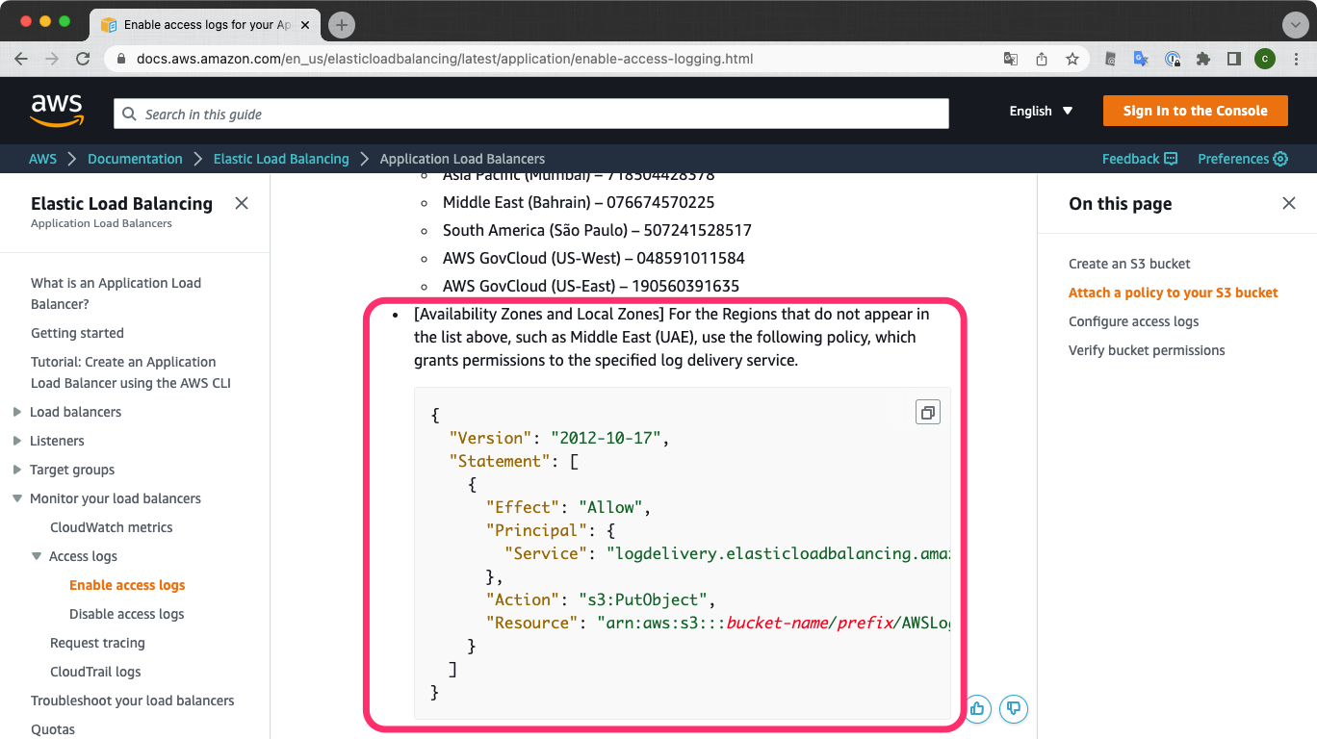Go to Configure access logs section
The width and height of the screenshot is (1317, 739).
(1133, 321)
